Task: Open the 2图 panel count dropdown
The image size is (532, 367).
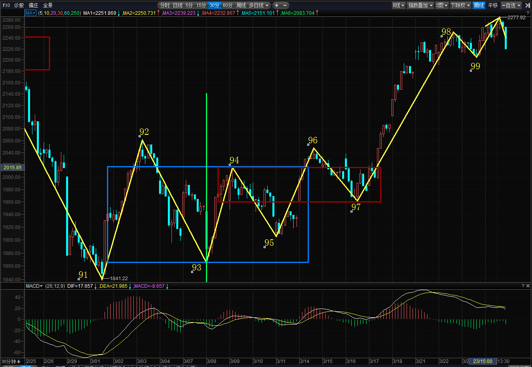Action: (442, 5)
